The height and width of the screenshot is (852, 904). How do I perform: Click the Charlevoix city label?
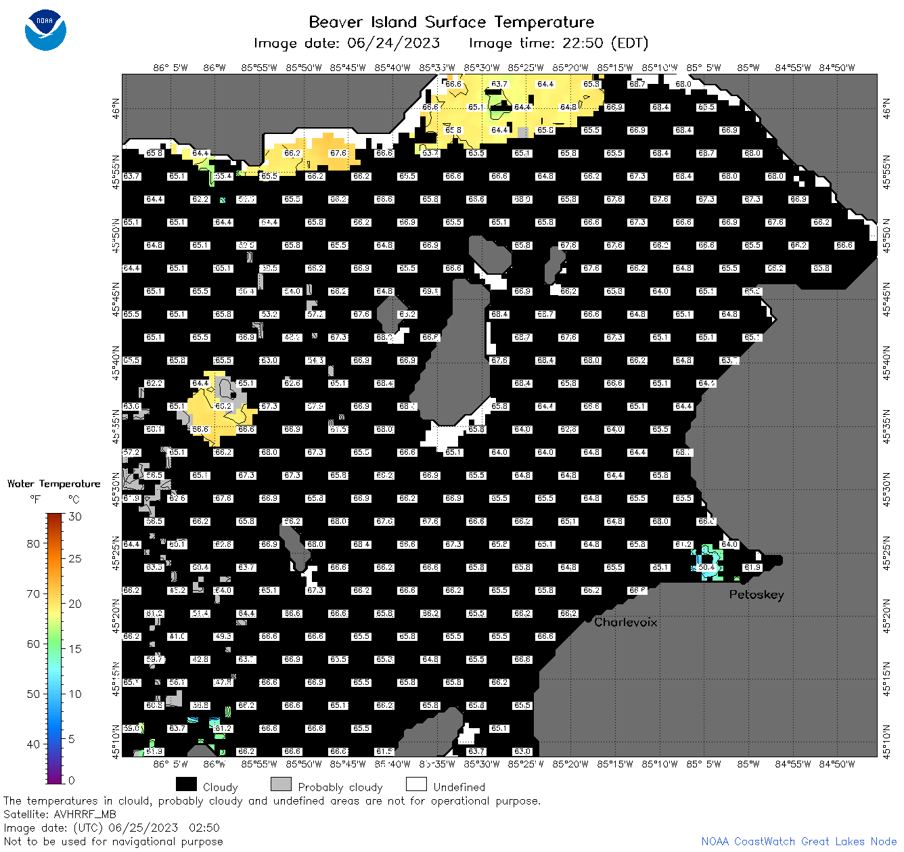point(626,622)
